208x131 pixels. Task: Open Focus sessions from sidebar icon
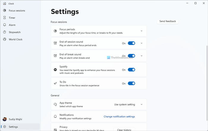(5, 11)
